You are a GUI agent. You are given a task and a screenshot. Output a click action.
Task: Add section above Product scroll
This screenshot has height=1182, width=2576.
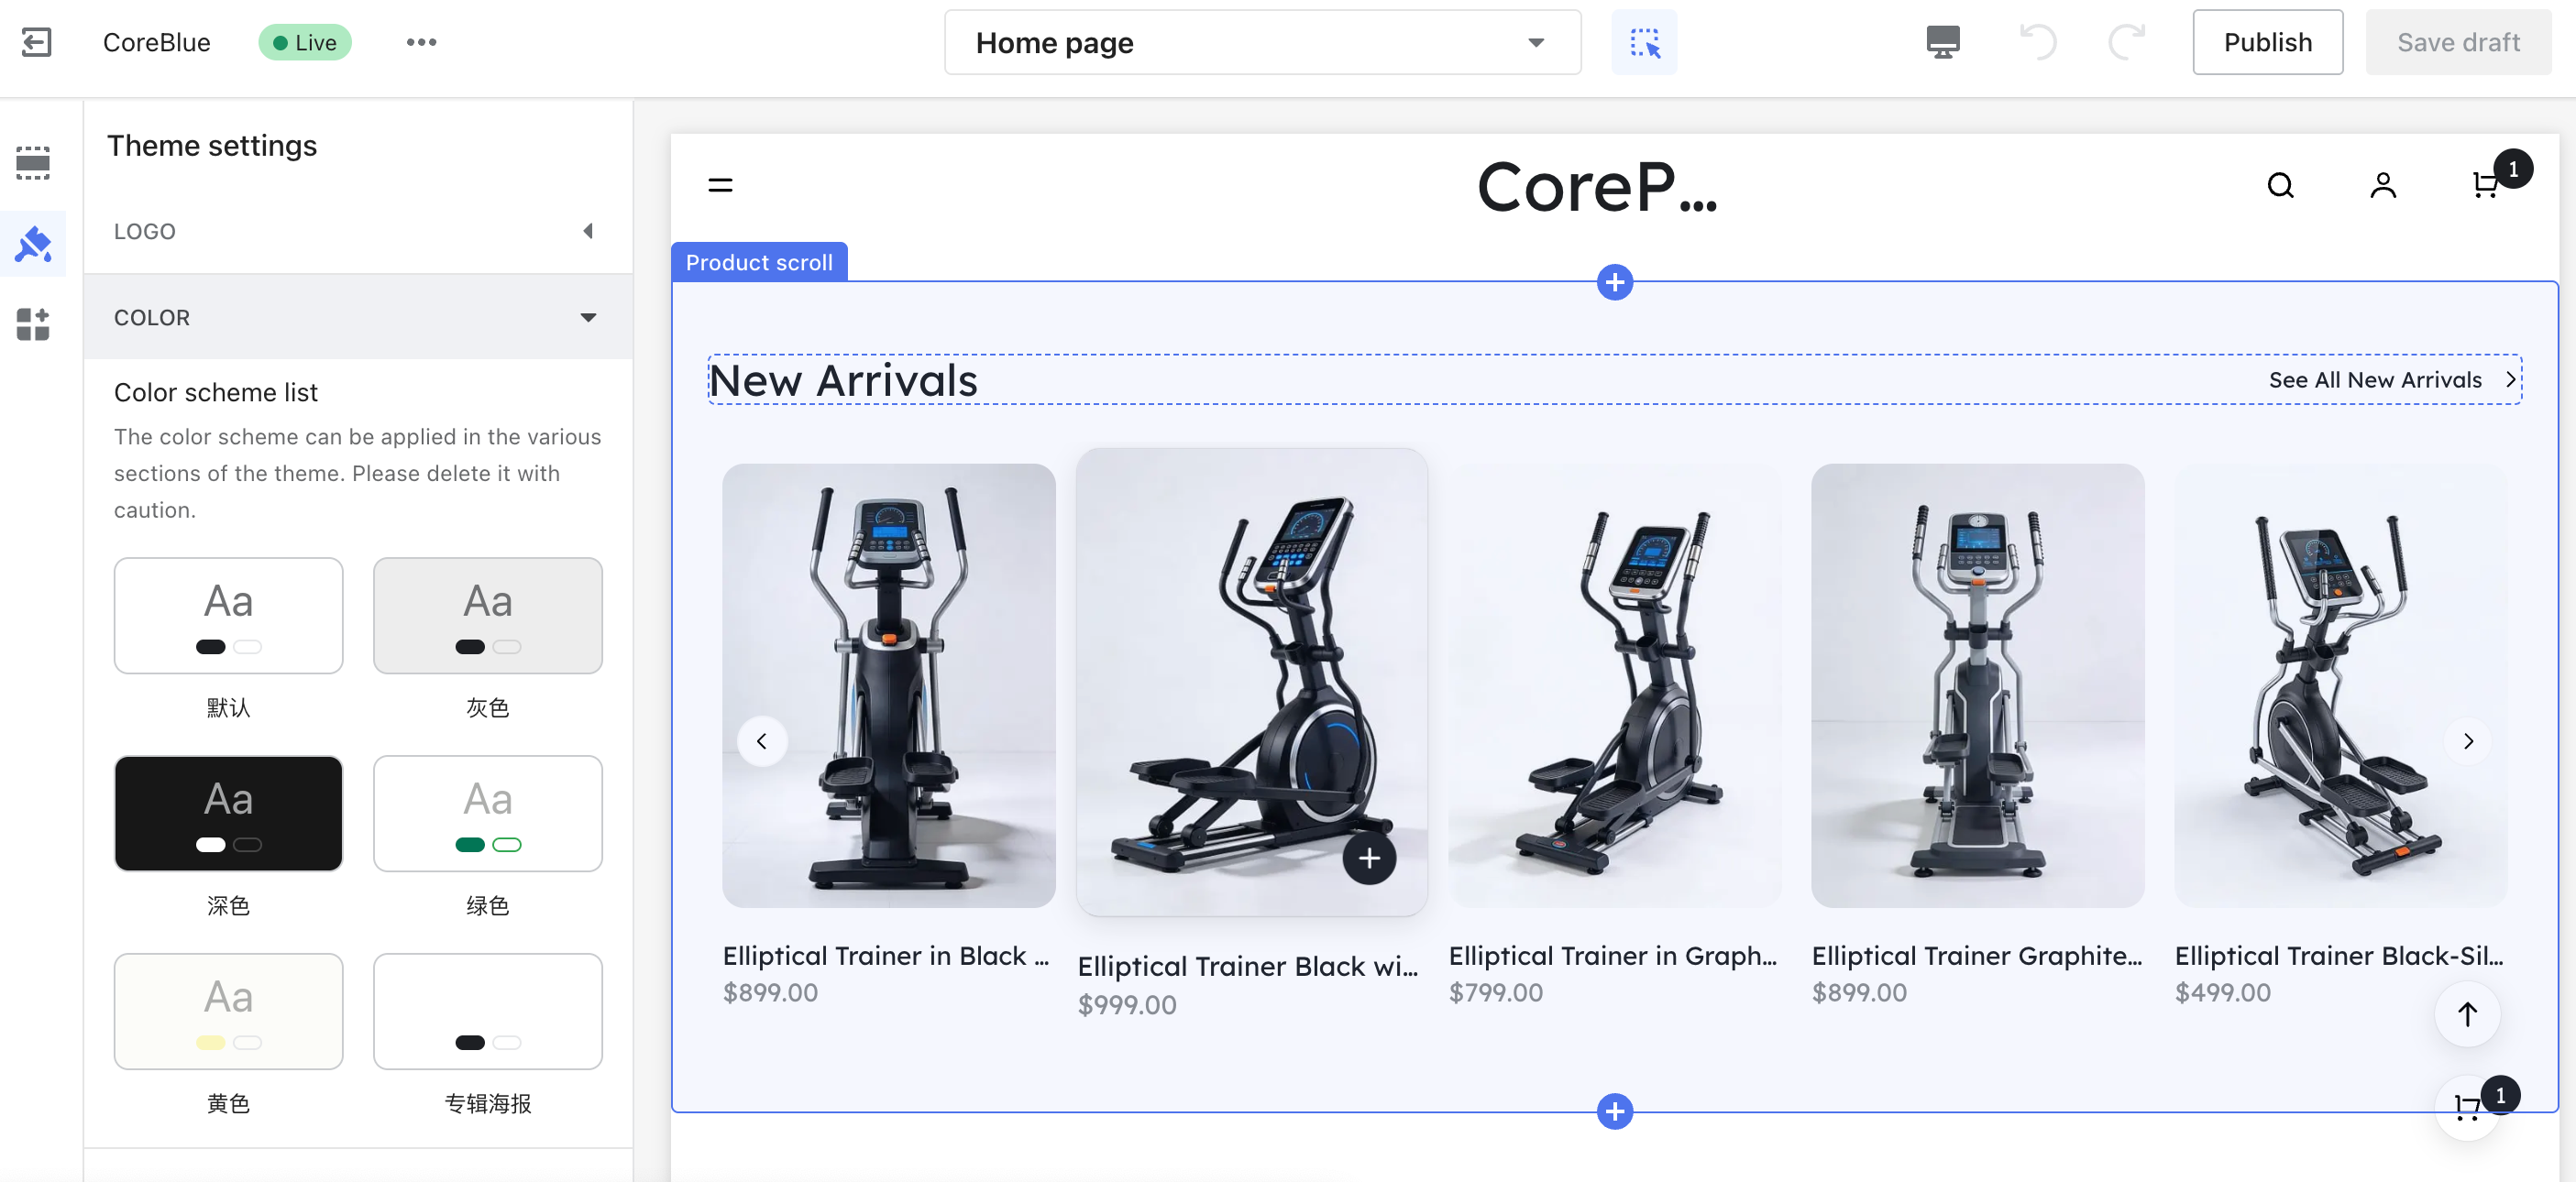click(1614, 282)
